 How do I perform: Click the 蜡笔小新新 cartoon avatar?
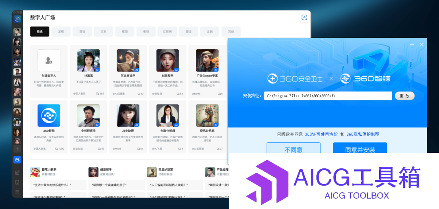[x=35, y=172]
